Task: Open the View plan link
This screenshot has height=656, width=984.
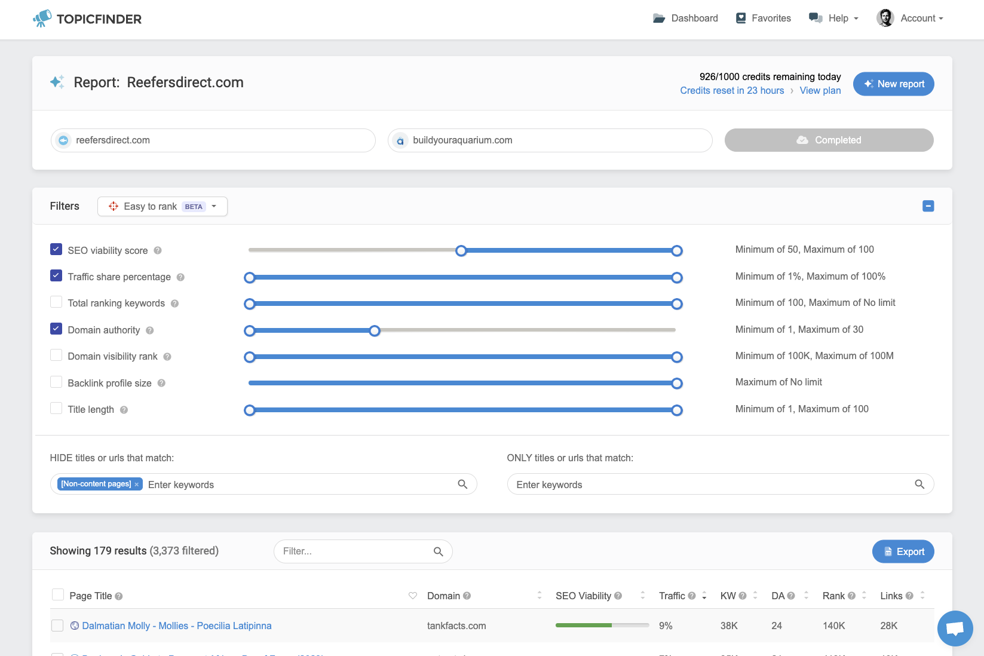Action: (820, 91)
